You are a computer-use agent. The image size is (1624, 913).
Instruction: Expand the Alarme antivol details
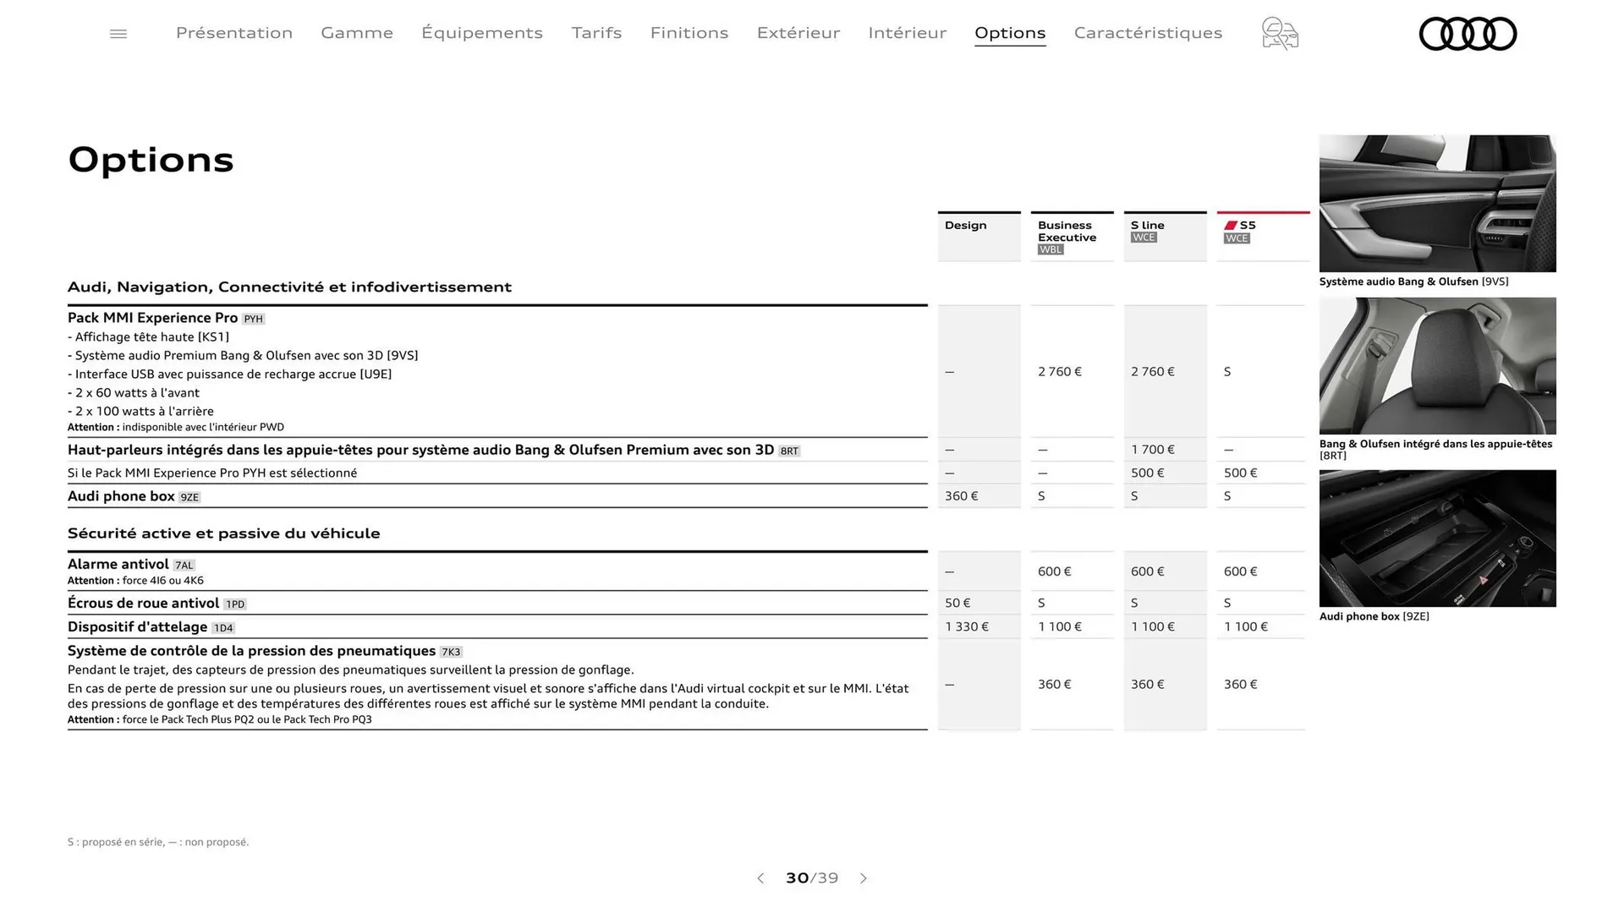[118, 564]
